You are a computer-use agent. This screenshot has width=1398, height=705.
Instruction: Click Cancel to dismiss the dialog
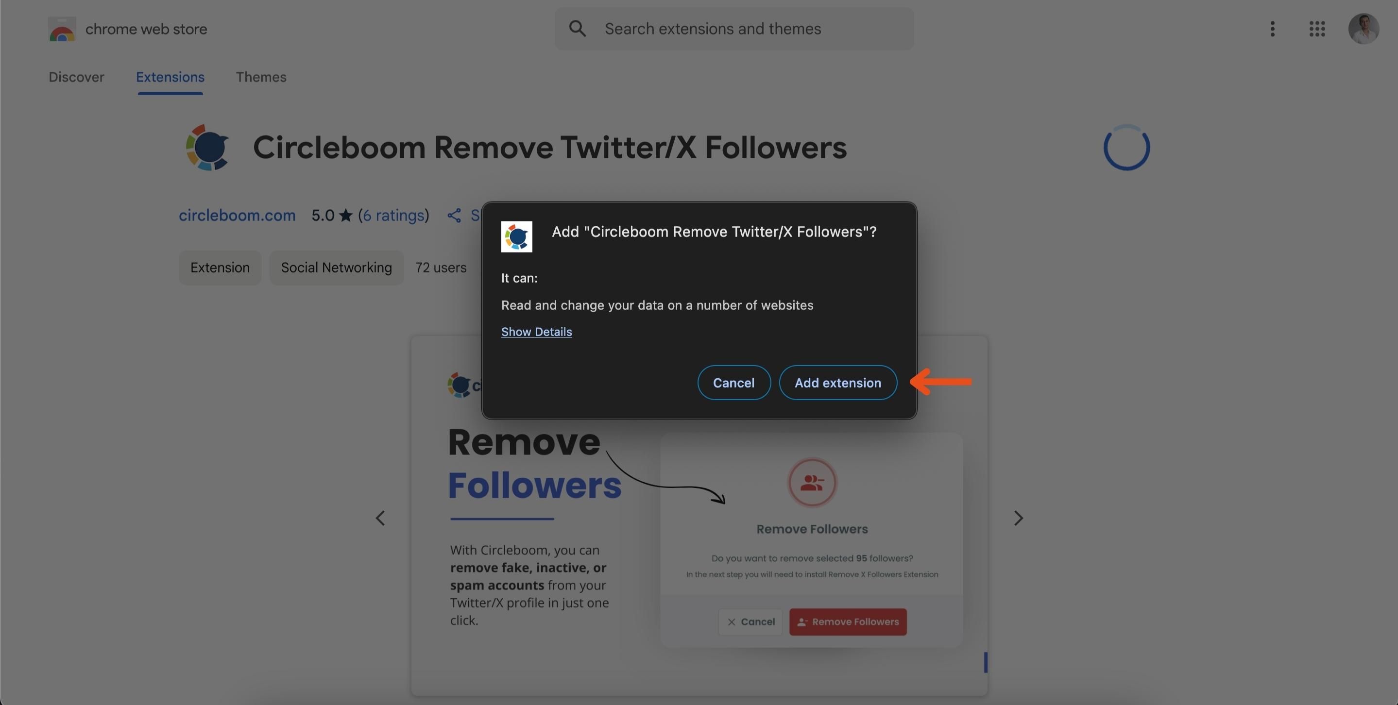coord(733,382)
